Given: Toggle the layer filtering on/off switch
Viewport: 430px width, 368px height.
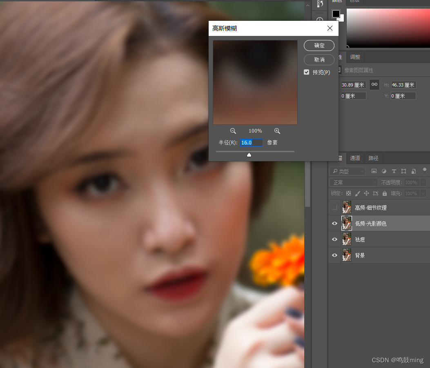Looking at the screenshot, I should tap(425, 171).
